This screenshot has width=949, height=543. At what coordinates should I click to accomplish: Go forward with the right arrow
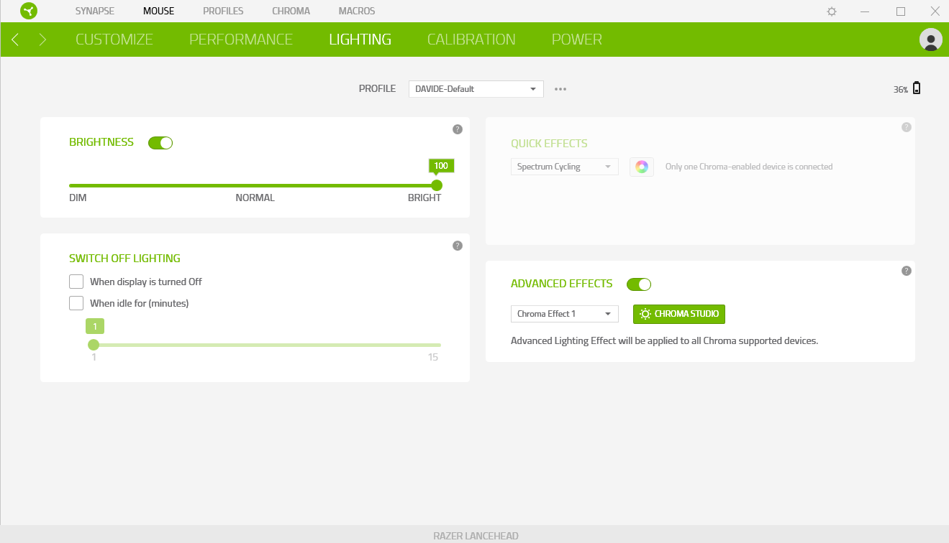click(x=42, y=40)
